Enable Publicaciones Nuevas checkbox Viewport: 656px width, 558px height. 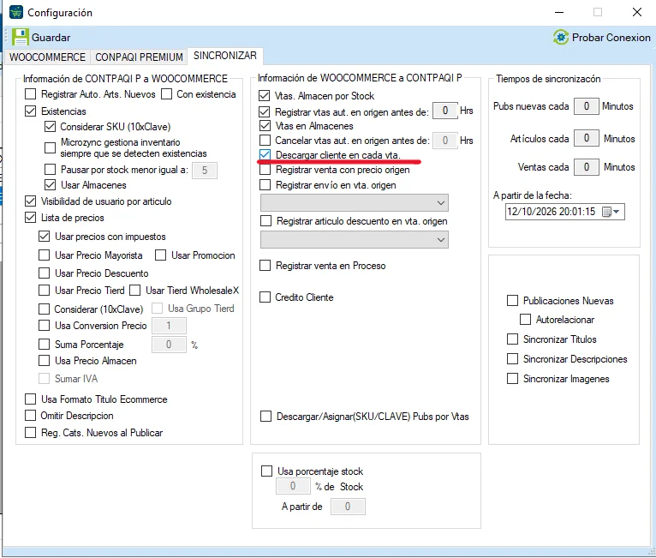coord(512,301)
